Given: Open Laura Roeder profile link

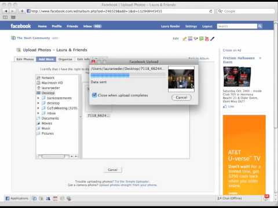Looking at the screenshot, I should [170, 26].
